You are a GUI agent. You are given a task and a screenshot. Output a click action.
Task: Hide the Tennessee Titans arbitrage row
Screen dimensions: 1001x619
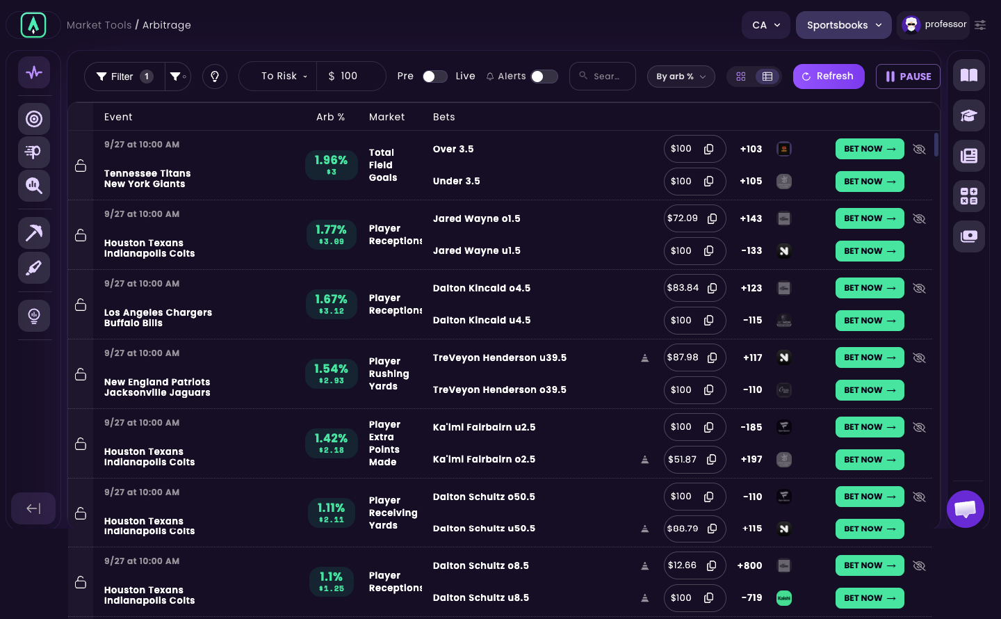coord(919,149)
